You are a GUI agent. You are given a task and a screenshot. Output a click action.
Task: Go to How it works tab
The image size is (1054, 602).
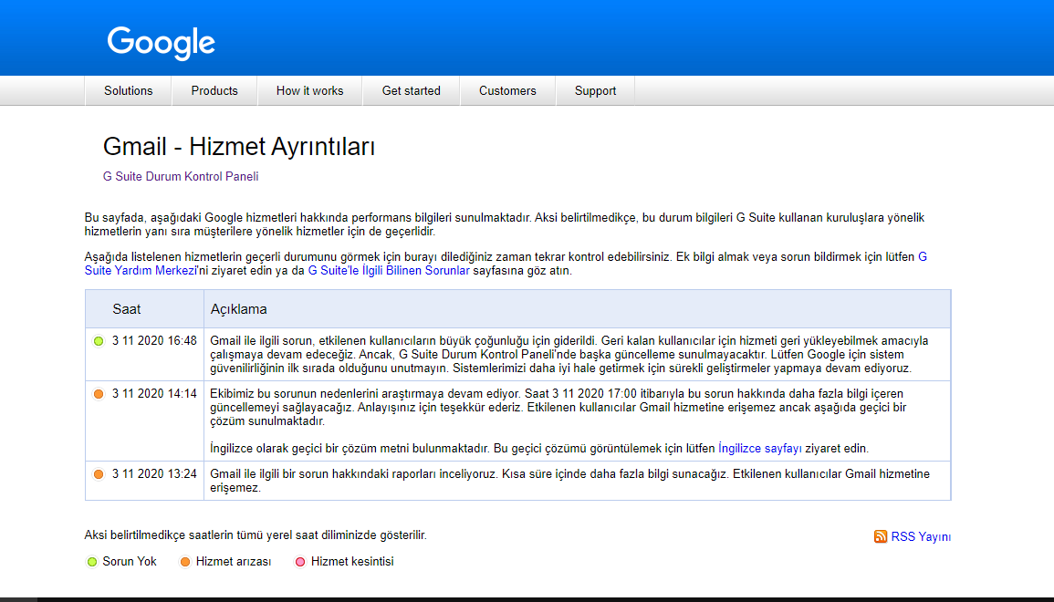pos(309,91)
